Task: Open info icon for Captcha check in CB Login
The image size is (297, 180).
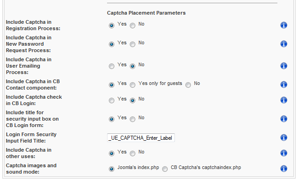Action: tap(283, 100)
